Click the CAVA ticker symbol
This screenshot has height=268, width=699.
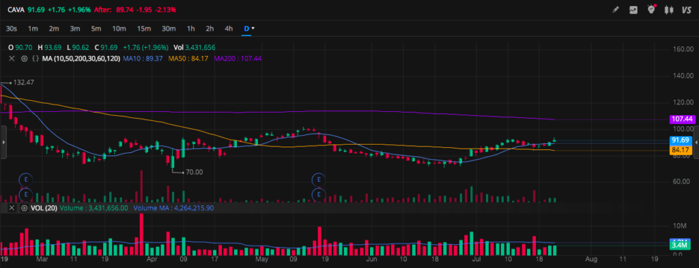coord(16,10)
